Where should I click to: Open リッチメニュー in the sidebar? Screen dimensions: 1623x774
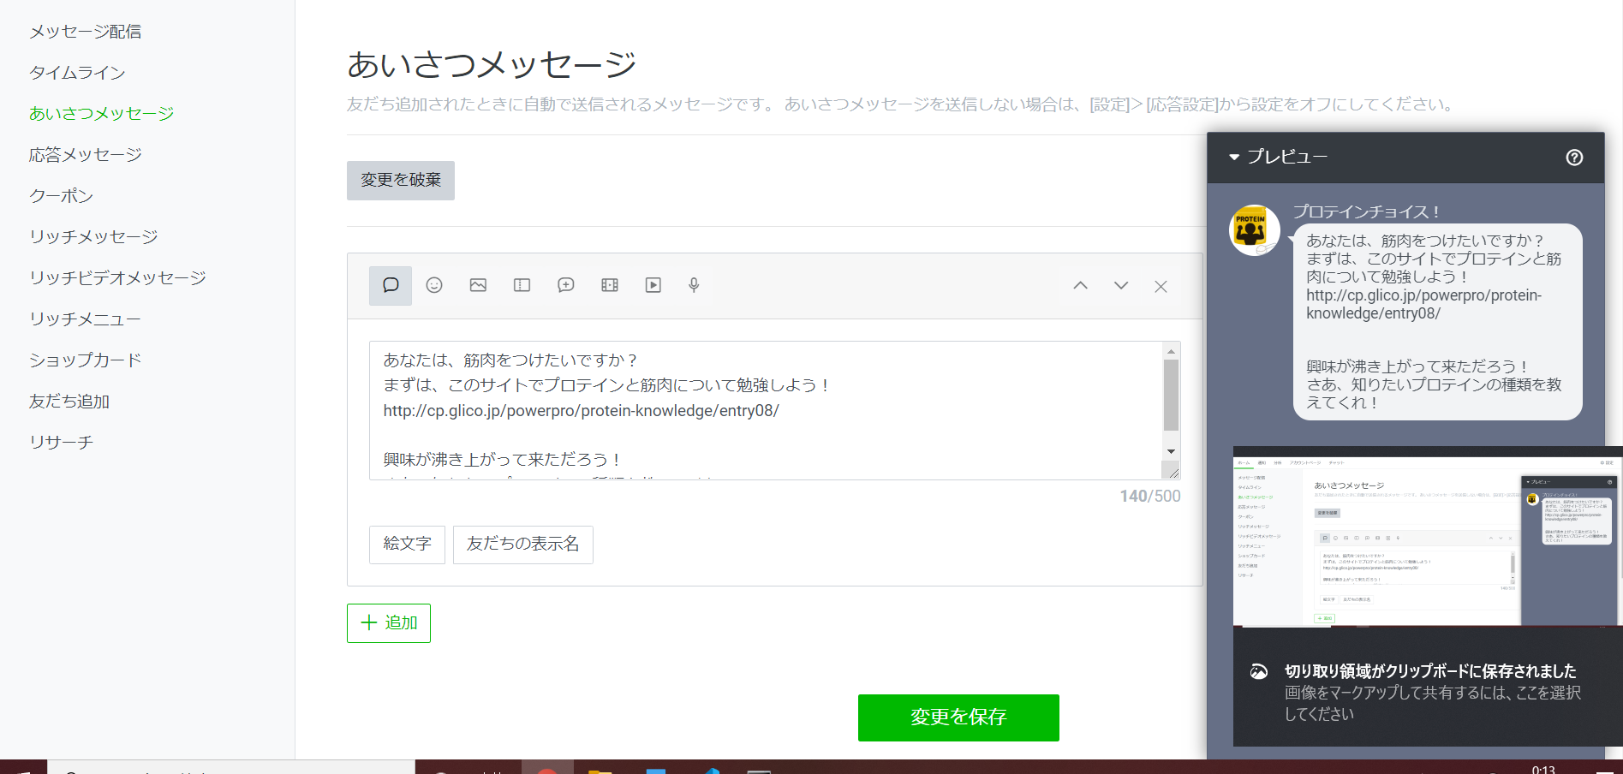click(x=85, y=319)
